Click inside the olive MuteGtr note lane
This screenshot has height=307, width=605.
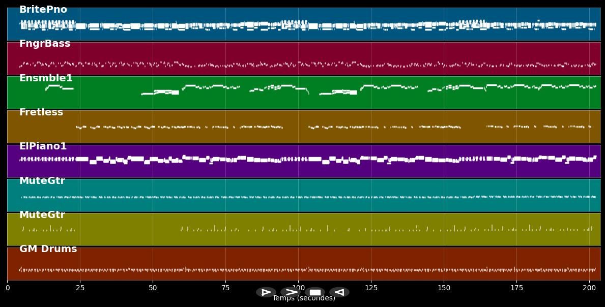tap(304, 230)
